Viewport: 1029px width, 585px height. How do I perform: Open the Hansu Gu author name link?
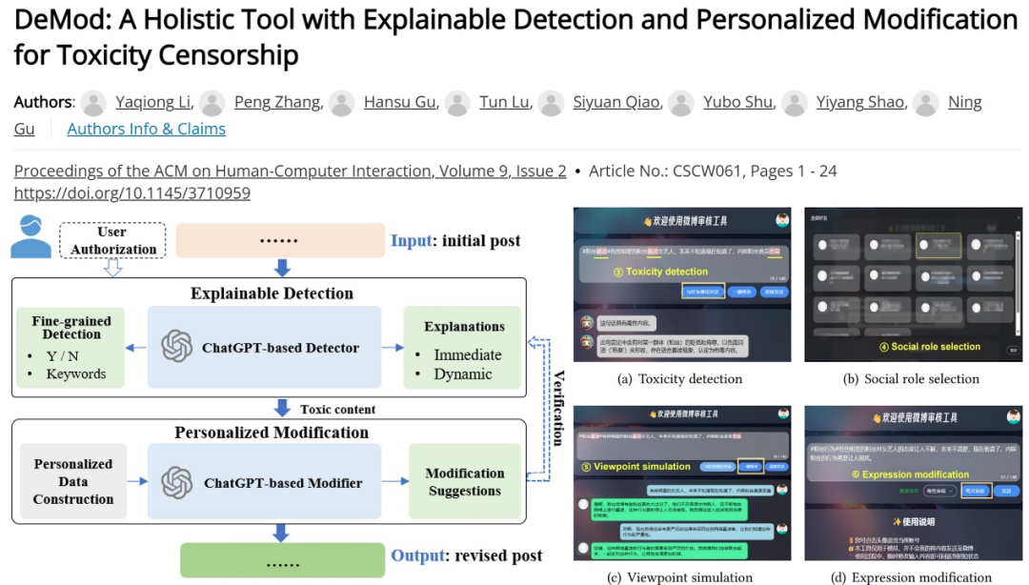tap(401, 103)
